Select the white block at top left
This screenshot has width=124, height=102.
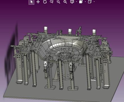46,28
